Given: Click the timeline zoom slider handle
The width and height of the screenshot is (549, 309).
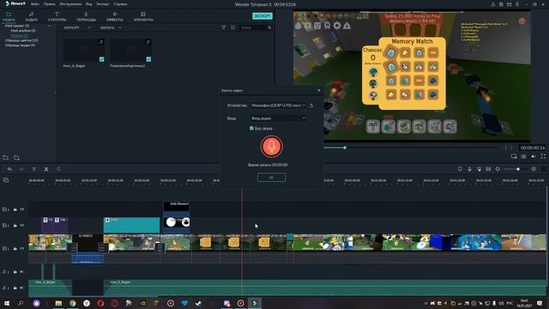Looking at the screenshot, I should 518,169.
